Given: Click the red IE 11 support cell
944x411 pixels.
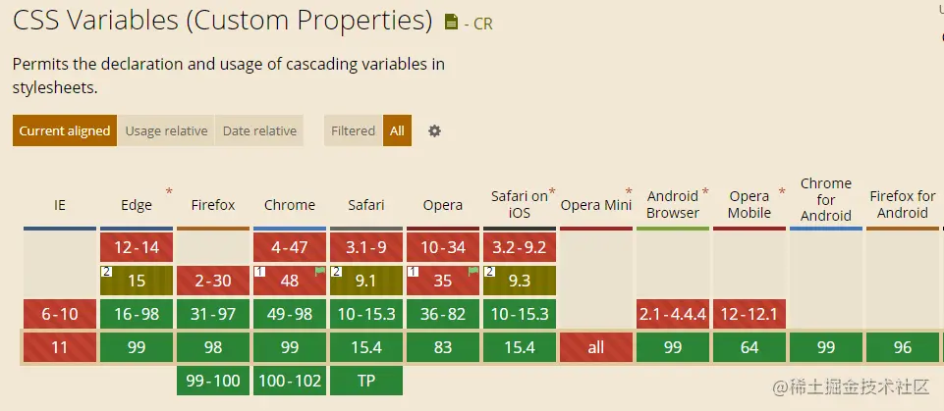Looking at the screenshot, I should (x=60, y=347).
